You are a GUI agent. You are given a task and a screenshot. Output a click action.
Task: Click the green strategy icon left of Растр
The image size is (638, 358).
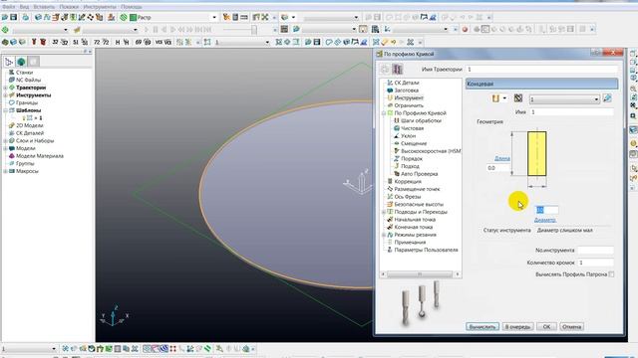pyautogui.click(x=124, y=17)
